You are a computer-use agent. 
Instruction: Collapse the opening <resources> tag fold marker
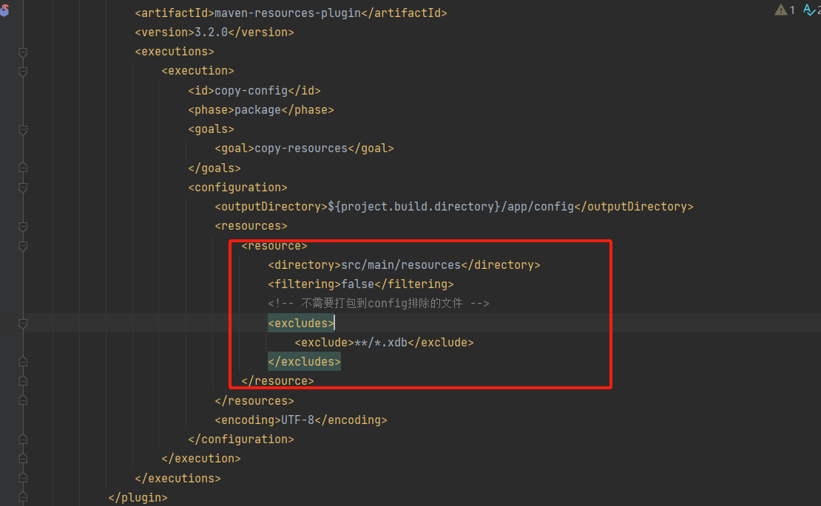tap(23, 226)
